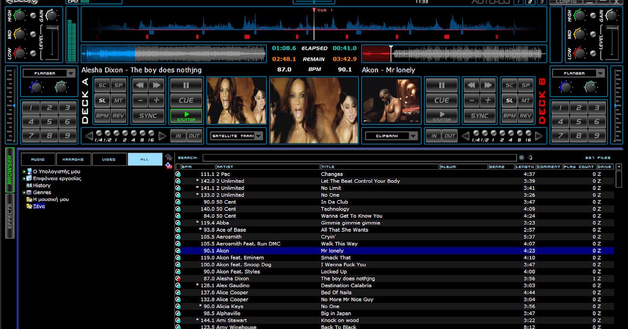This screenshot has height=329, width=628.
Task: Select the 4-beat loop LED on Deck A
Action: 134,133
